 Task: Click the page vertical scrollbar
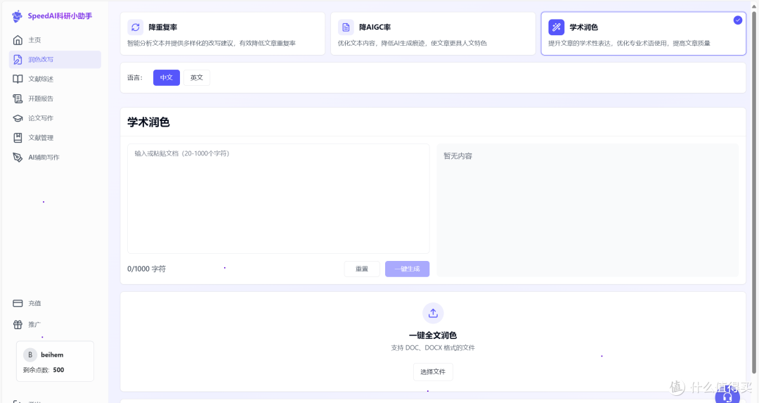pyautogui.click(x=753, y=193)
